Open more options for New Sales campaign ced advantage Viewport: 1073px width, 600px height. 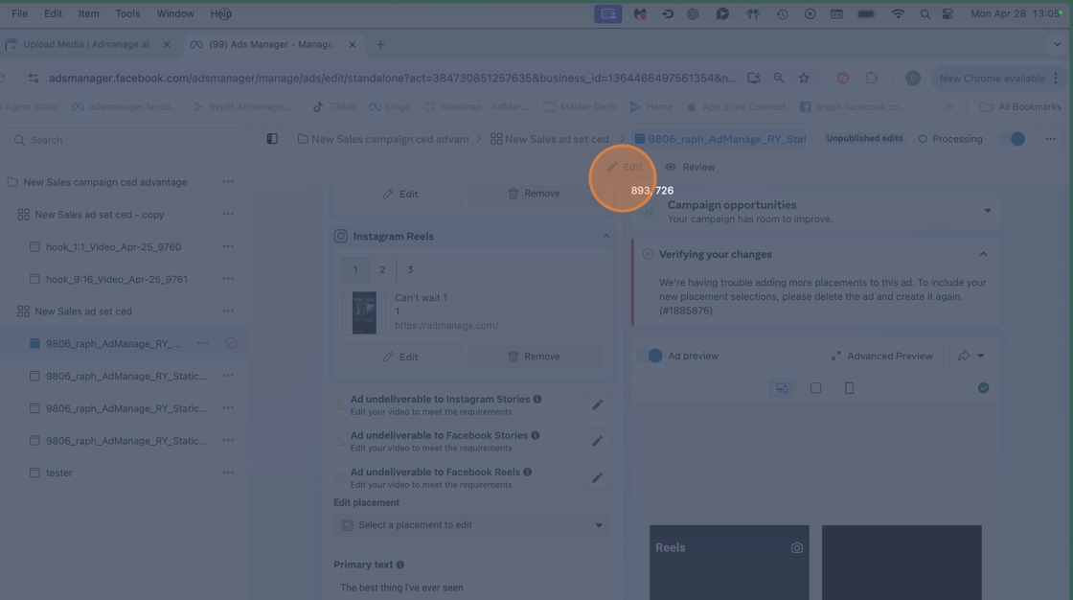(228, 182)
